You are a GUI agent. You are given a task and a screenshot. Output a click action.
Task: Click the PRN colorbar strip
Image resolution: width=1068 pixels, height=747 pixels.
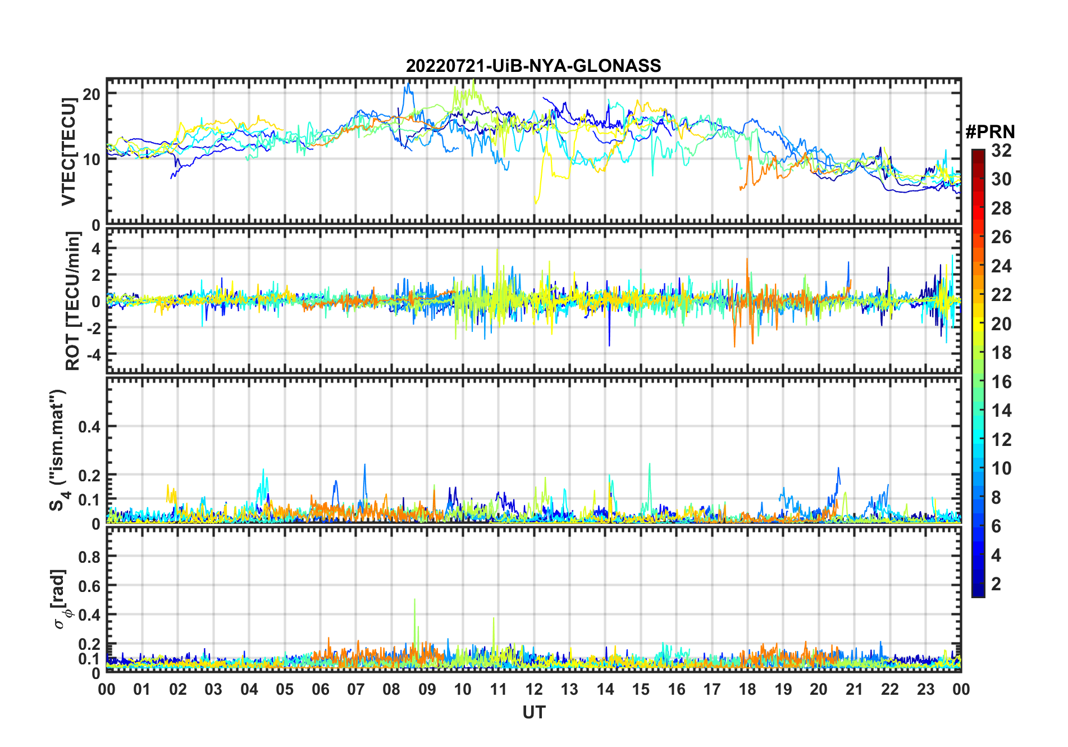tap(978, 373)
